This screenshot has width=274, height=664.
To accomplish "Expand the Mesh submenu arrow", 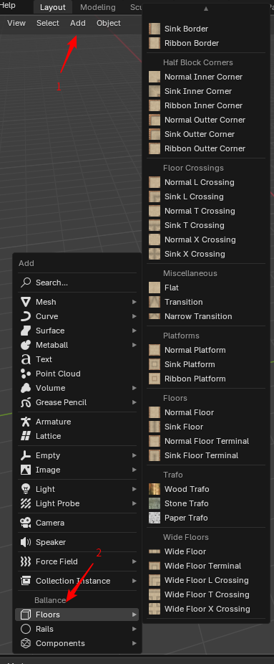I will [134, 302].
